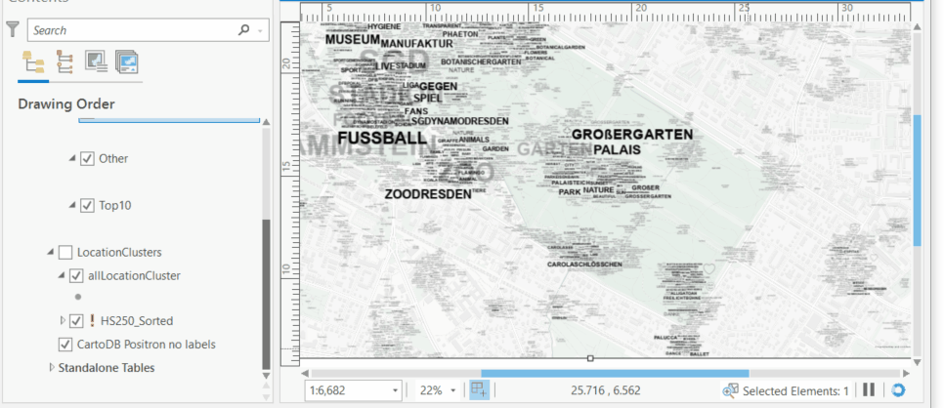944x408 pixels.
Task: Select CartoDB Positron no labels layer
Action: (x=147, y=345)
